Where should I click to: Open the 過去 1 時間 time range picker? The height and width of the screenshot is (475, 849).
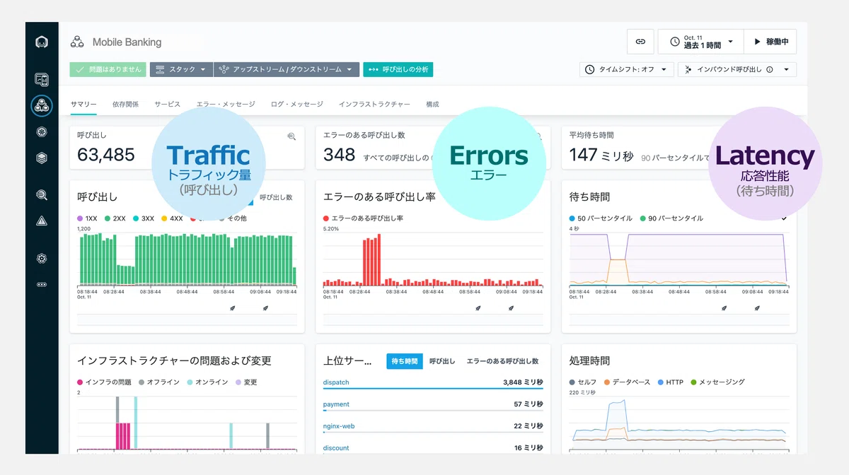tap(700, 42)
